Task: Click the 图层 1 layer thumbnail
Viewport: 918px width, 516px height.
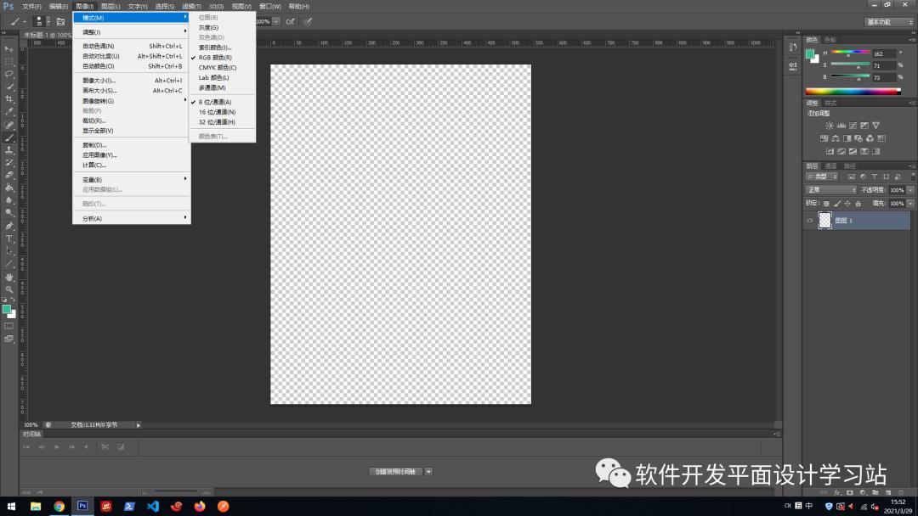Action: [x=825, y=221]
